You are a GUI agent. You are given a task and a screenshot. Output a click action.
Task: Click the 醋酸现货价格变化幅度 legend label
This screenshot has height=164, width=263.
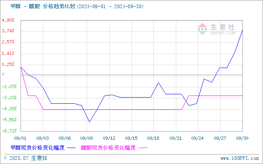click(x=108, y=148)
